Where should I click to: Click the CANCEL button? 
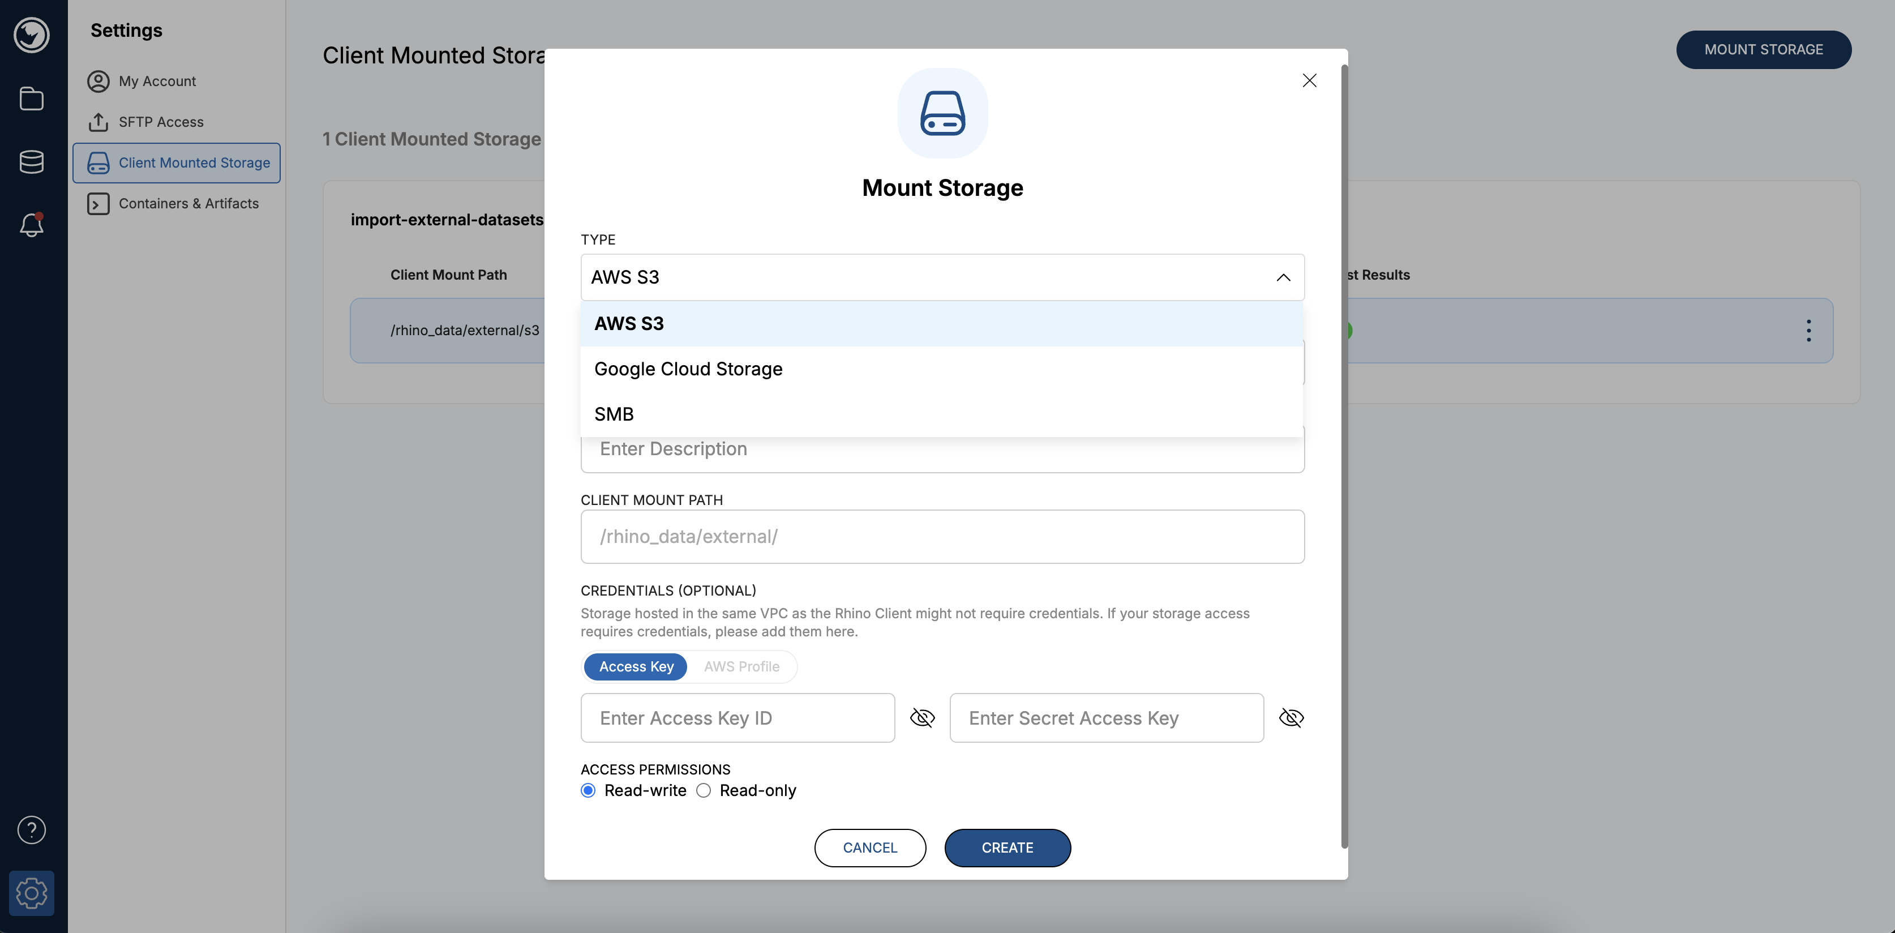[x=869, y=848]
